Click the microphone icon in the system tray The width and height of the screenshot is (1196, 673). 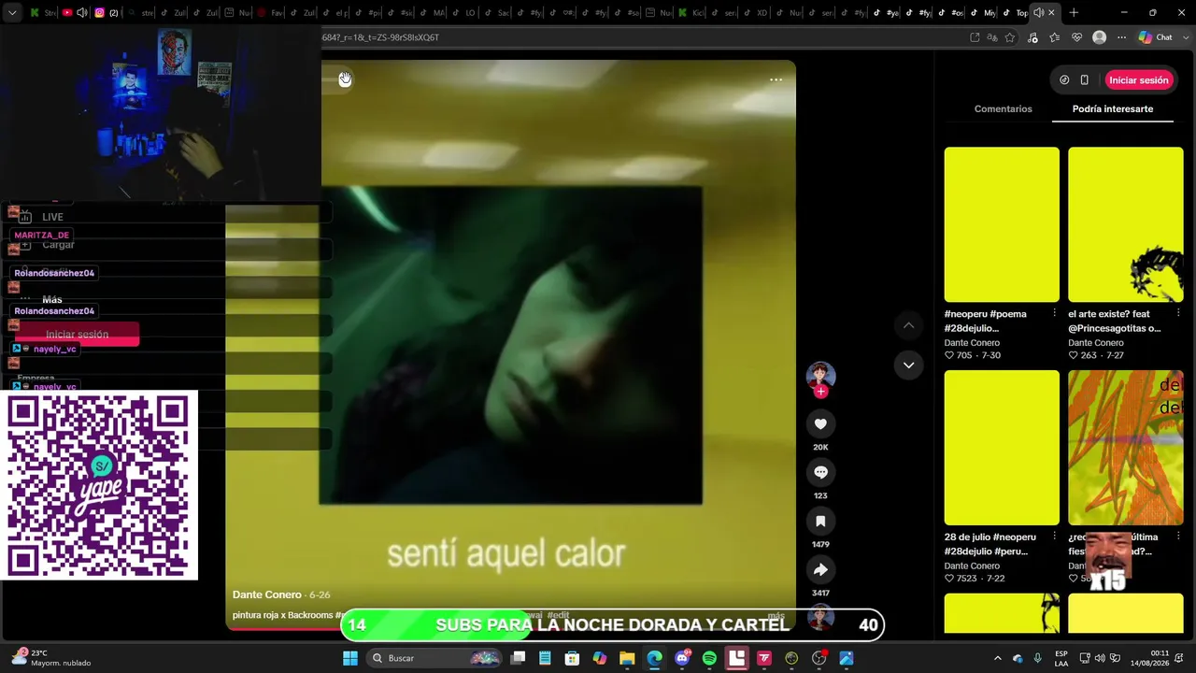coord(1037,658)
